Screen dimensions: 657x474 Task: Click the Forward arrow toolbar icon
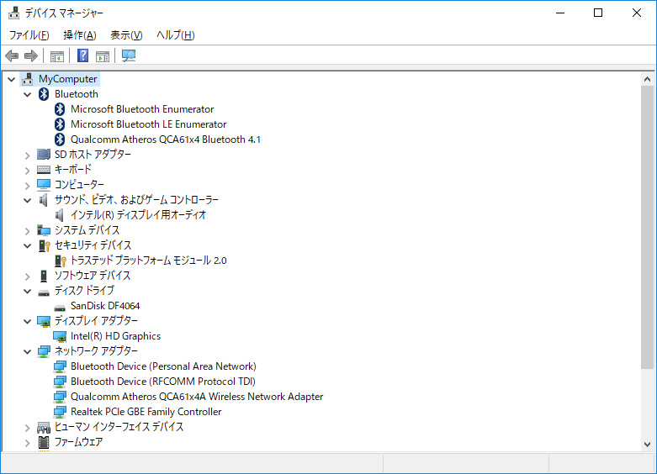pos(31,55)
